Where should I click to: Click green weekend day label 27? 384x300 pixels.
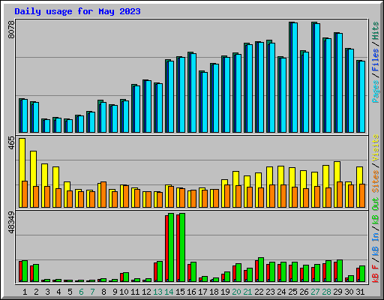(x=315, y=292)
